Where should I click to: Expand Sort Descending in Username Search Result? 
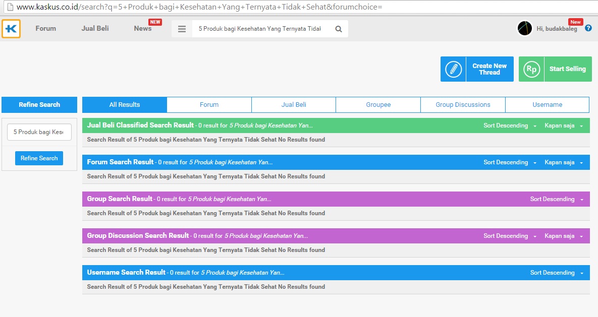[x=557, y=273]
